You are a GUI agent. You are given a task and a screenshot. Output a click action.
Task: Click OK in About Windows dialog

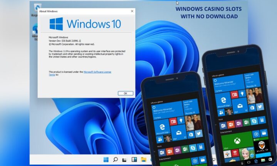point(126,93)
